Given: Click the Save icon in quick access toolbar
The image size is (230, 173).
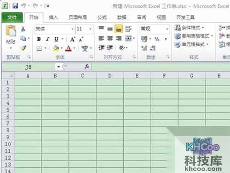Looking at the screenshot, I should click(15, 6).
